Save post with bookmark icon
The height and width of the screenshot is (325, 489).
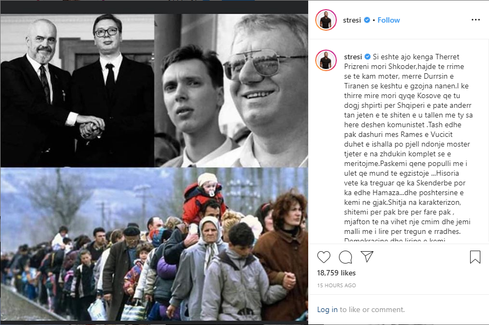tap(475, 257)
